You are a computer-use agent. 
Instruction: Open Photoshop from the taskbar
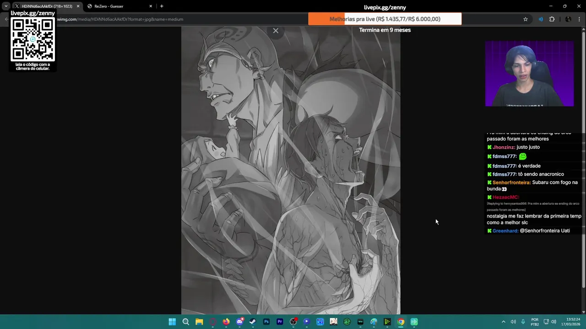pos(266,322)
